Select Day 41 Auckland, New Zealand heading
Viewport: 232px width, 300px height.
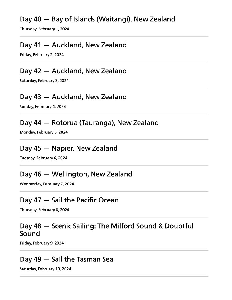point(73,45)
